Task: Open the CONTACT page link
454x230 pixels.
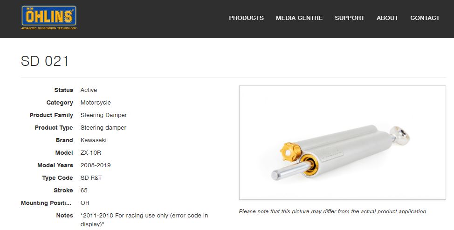Action: point(425,18)
